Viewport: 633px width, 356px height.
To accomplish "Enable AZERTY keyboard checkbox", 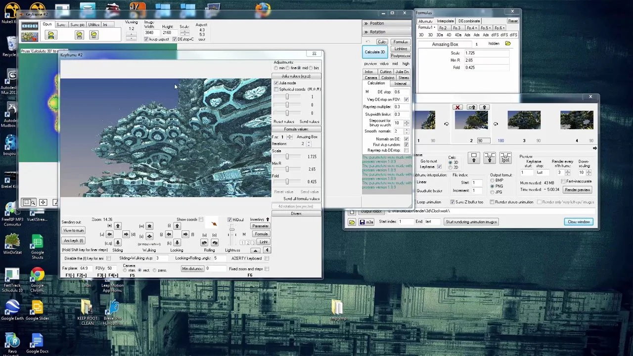I will tap(267, 258).
